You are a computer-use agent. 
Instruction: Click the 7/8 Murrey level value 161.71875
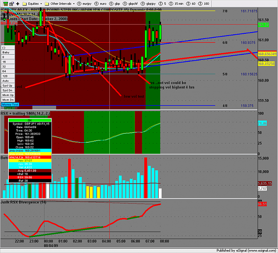(x=249, y=11)
